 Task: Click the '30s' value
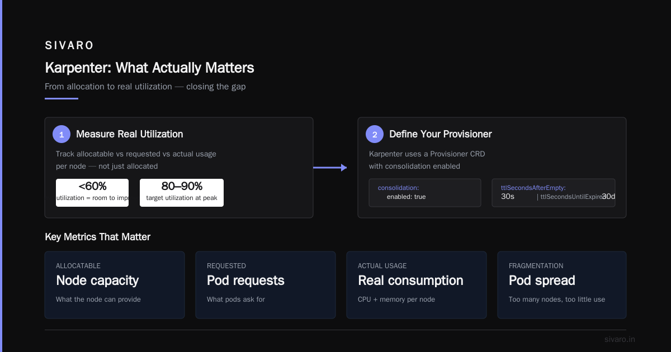tap(508, 197)
